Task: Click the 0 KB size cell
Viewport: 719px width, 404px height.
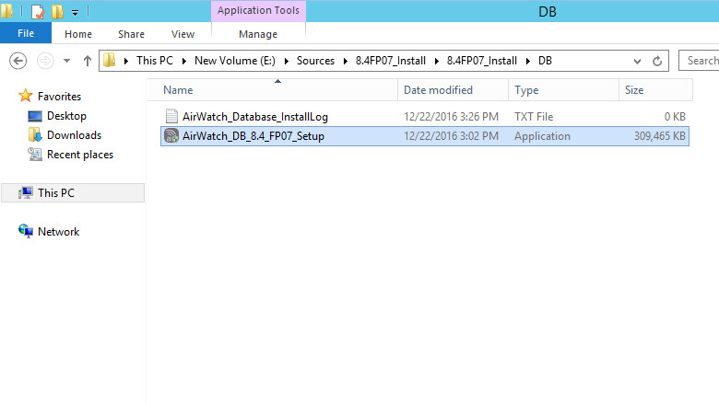Action: (x=675, y=117)
